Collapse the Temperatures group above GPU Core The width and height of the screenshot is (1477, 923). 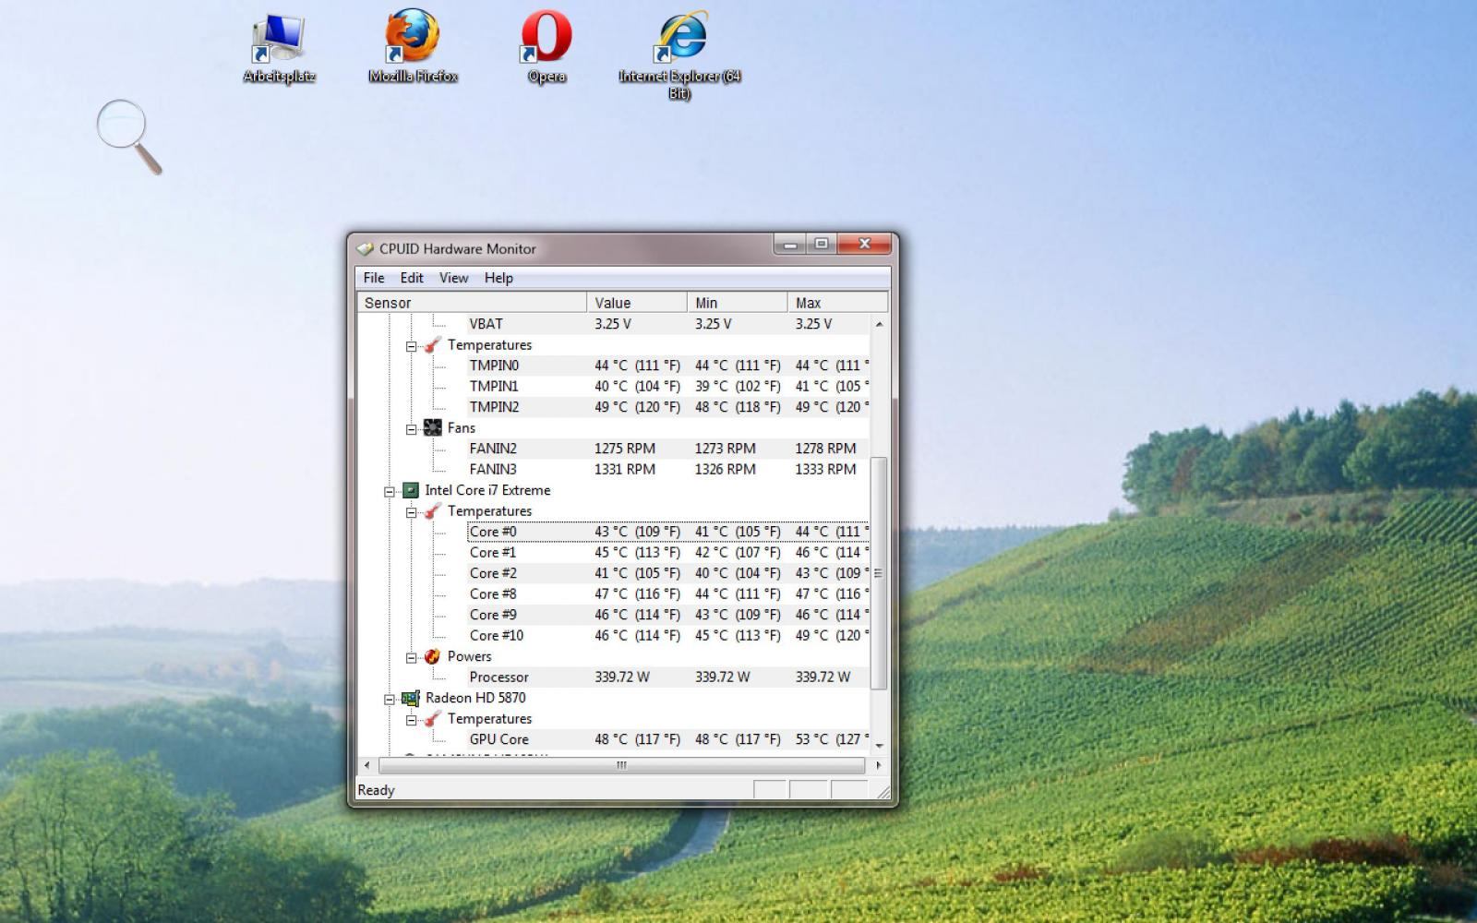(x=412, y=721)
